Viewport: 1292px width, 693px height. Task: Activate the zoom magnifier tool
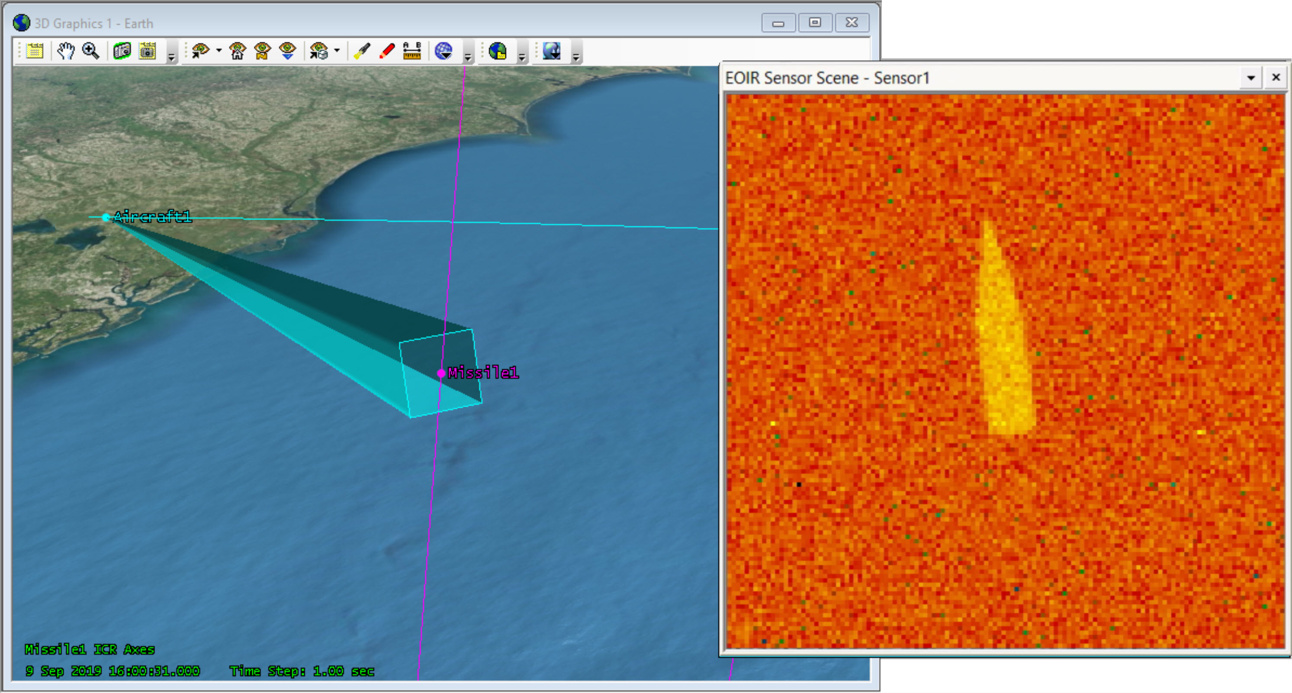tap(91, 51)
